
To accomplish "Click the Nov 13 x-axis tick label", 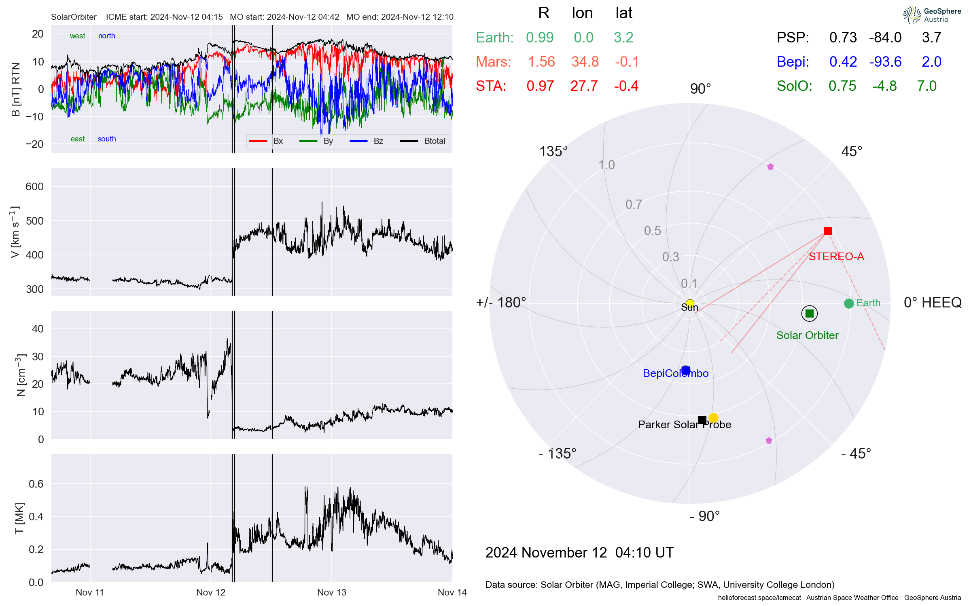I will (x=331, y=592).
